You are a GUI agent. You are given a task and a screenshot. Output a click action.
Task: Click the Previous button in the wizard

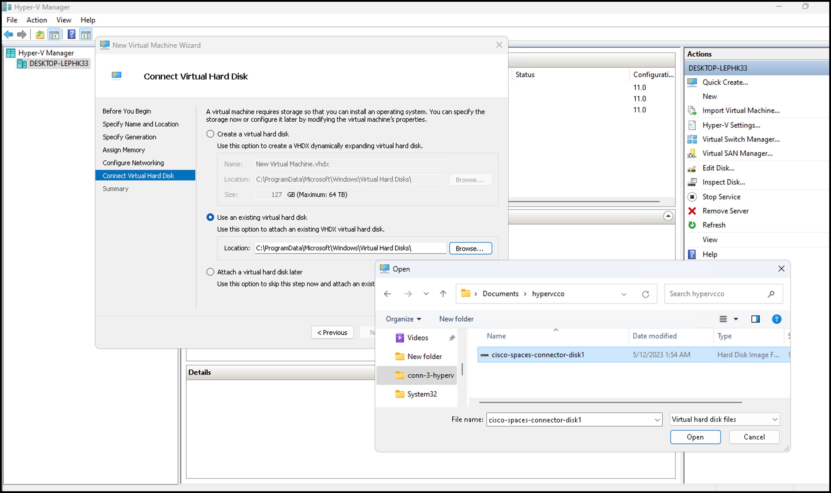[x=332, y=332]
